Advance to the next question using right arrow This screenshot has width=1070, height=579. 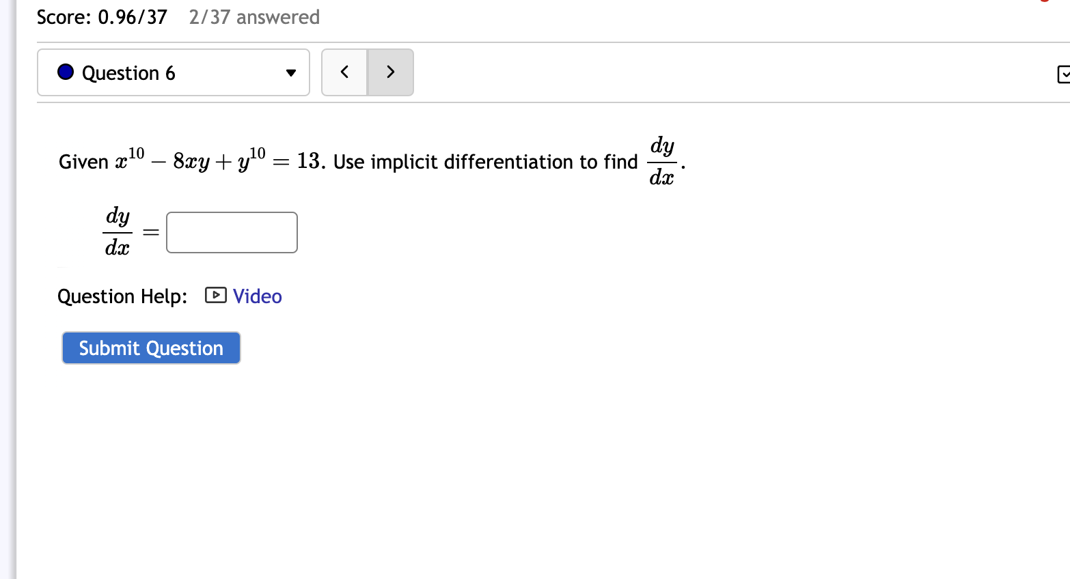[390, 72]
